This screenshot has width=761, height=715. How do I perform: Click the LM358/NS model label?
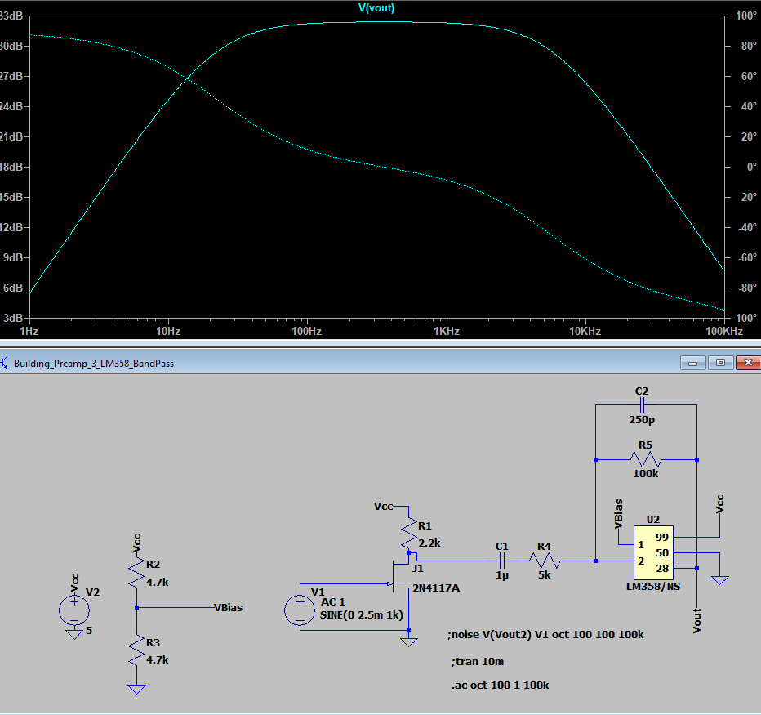[x=653, y=586]
